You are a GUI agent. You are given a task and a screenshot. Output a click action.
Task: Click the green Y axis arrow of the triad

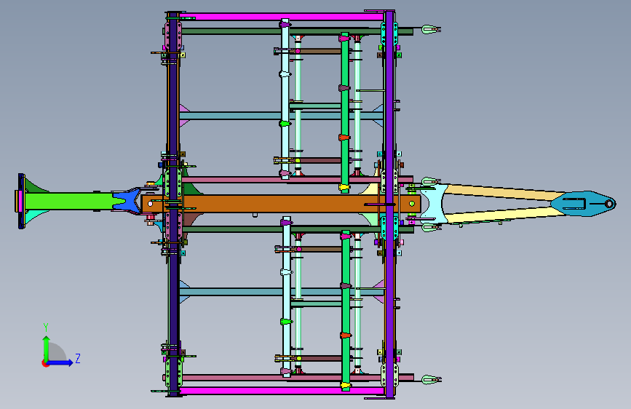[x=47, y=348]
